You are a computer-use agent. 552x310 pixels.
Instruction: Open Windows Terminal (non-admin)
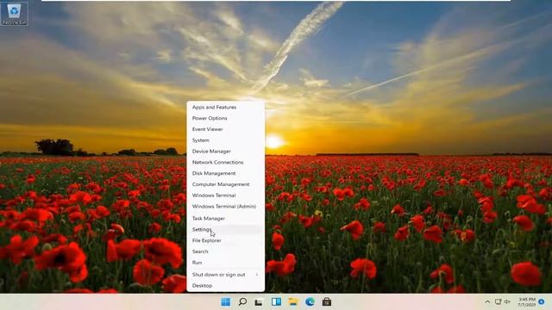(x=226, y=195)
